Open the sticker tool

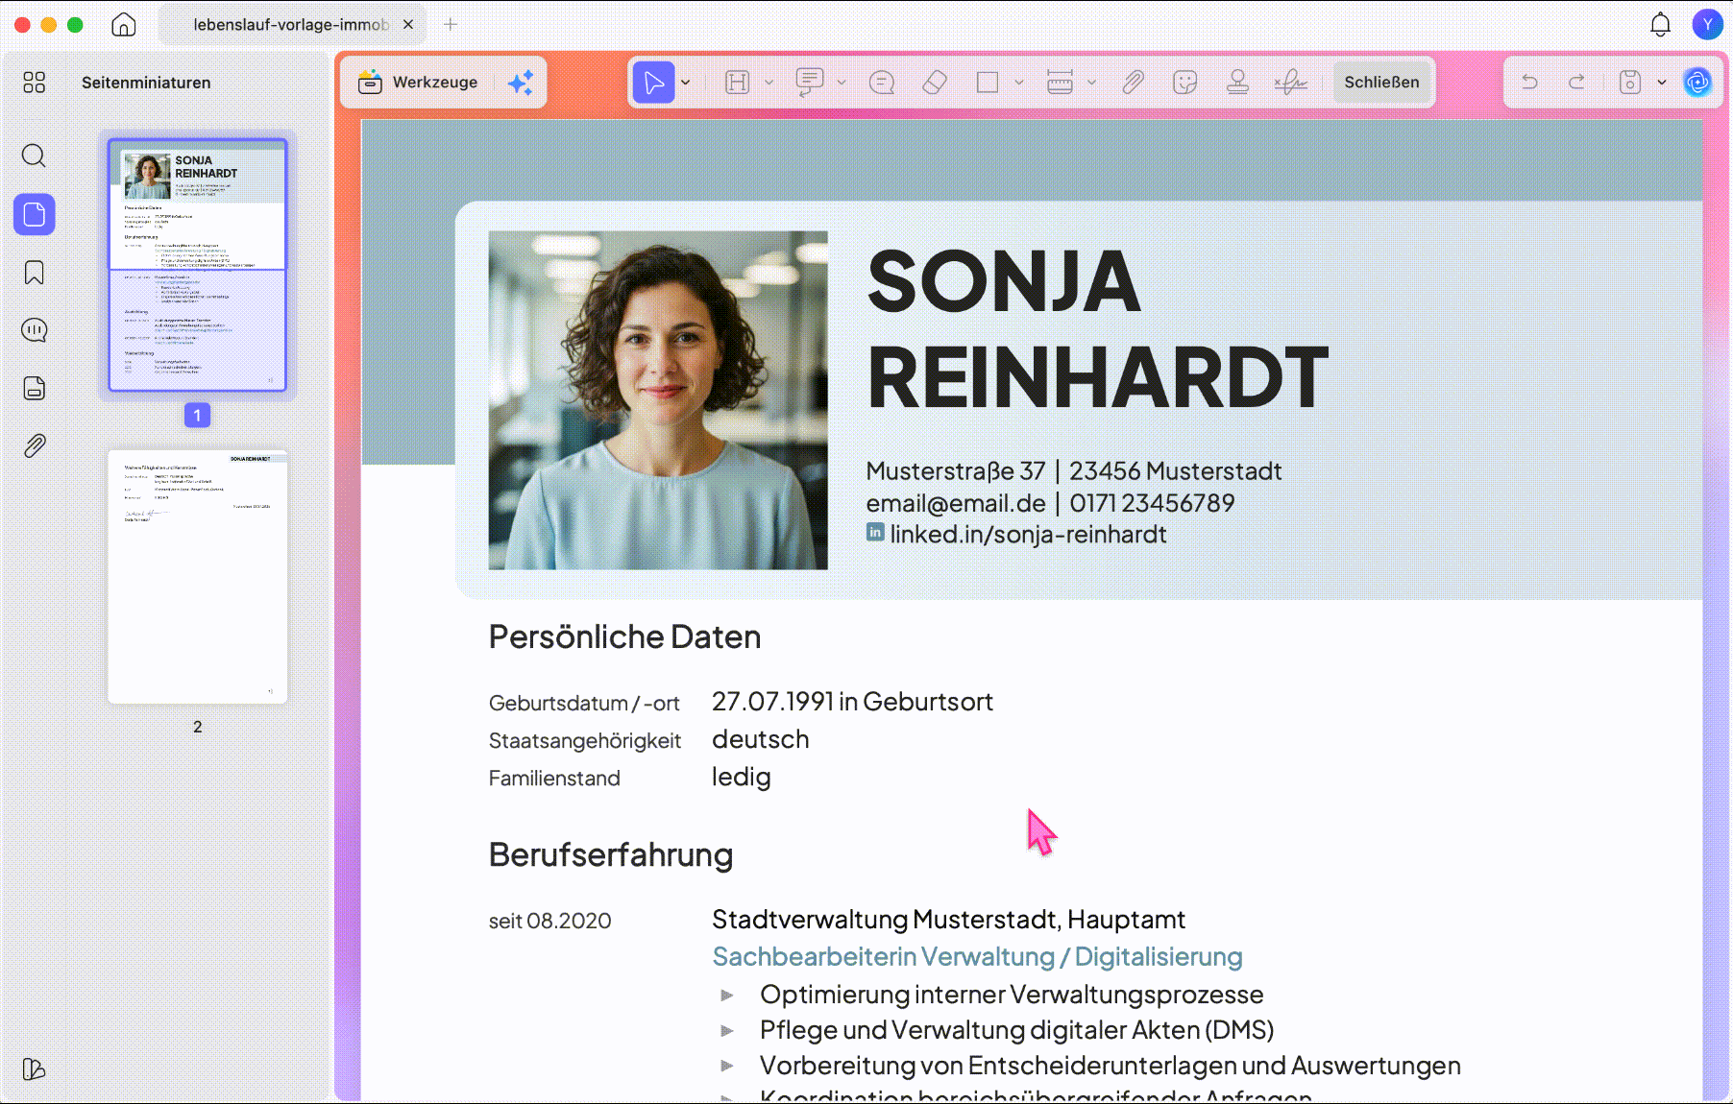[1185, 83]
